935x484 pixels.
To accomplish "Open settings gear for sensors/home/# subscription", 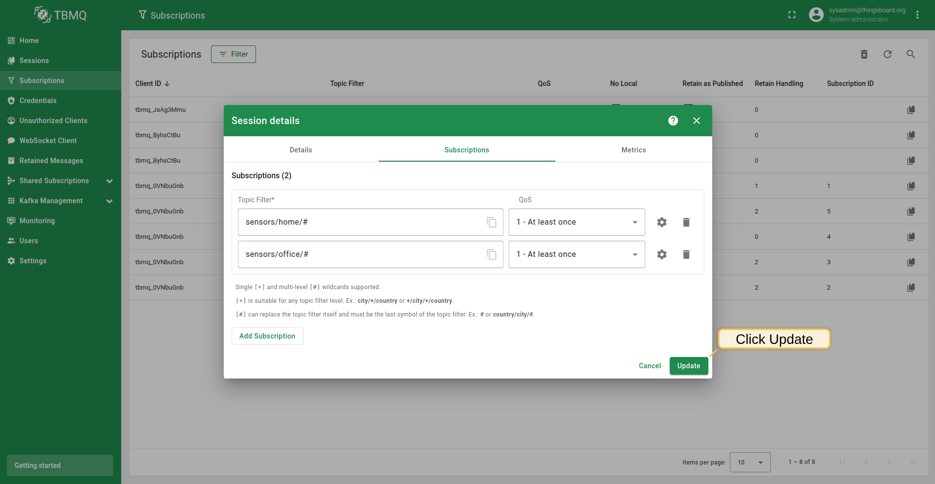I will point(661,222).
